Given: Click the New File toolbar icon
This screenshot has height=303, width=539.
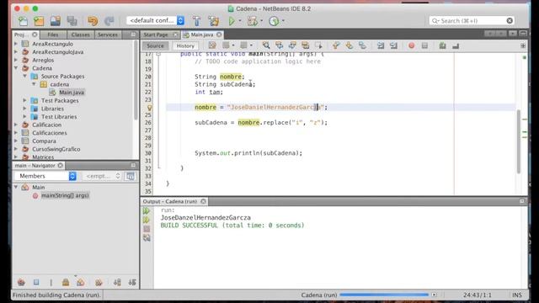Looking at the screenshot, I should 23,21.
